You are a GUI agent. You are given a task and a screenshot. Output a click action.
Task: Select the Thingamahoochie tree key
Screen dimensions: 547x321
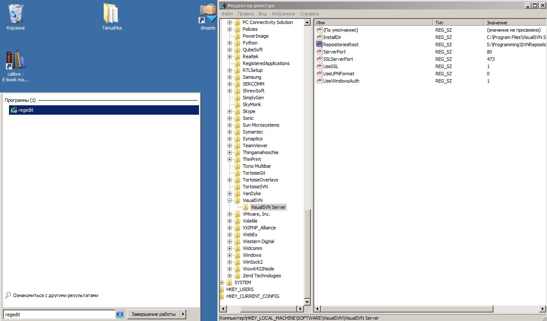tap(260, 152)
